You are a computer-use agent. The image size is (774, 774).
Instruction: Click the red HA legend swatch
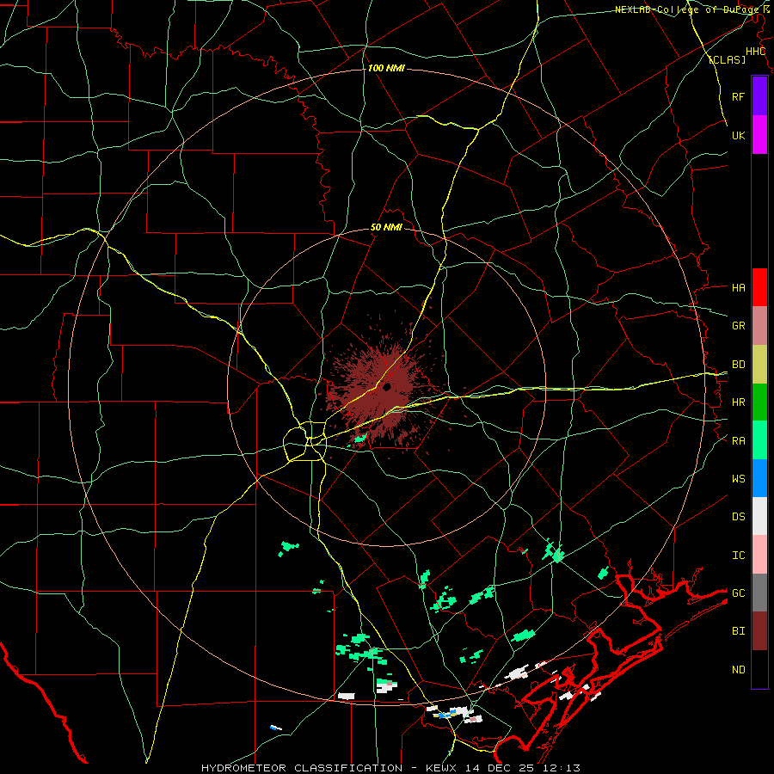[759, 287]
